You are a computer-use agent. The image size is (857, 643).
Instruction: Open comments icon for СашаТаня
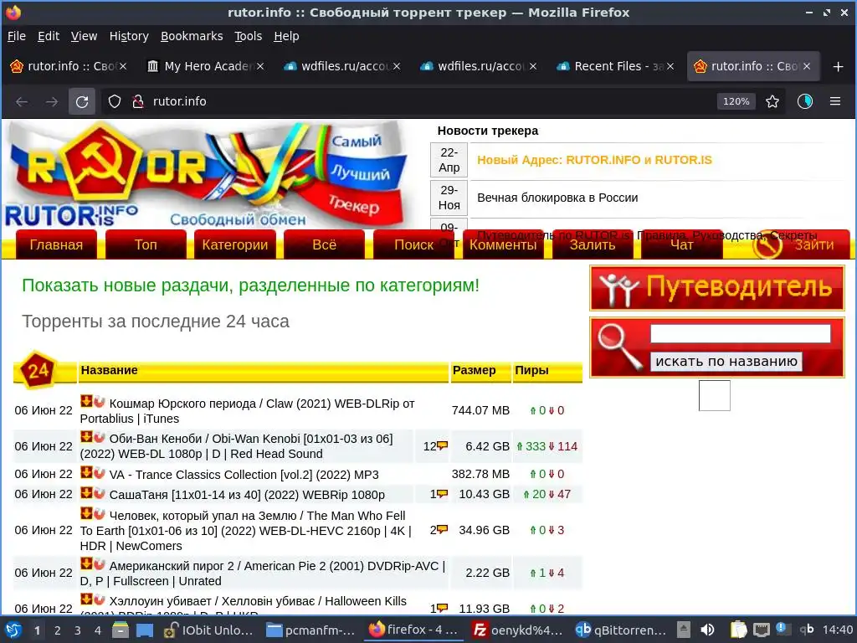tap(442, 494)
